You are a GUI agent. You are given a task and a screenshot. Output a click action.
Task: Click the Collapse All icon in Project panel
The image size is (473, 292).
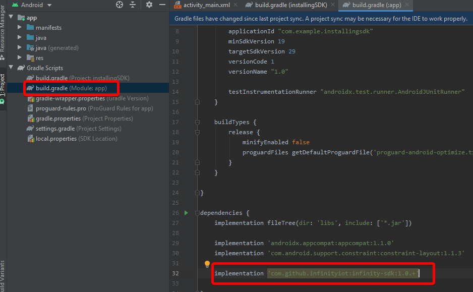tap(133, 5)
